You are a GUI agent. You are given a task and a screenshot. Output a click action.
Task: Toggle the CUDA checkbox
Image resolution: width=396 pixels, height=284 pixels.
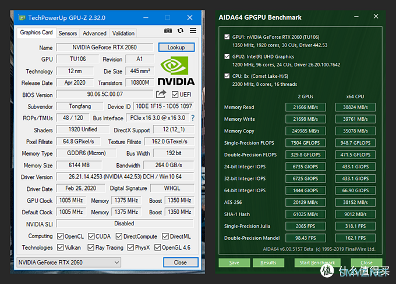pyautogui.click(x=91, y=236)
